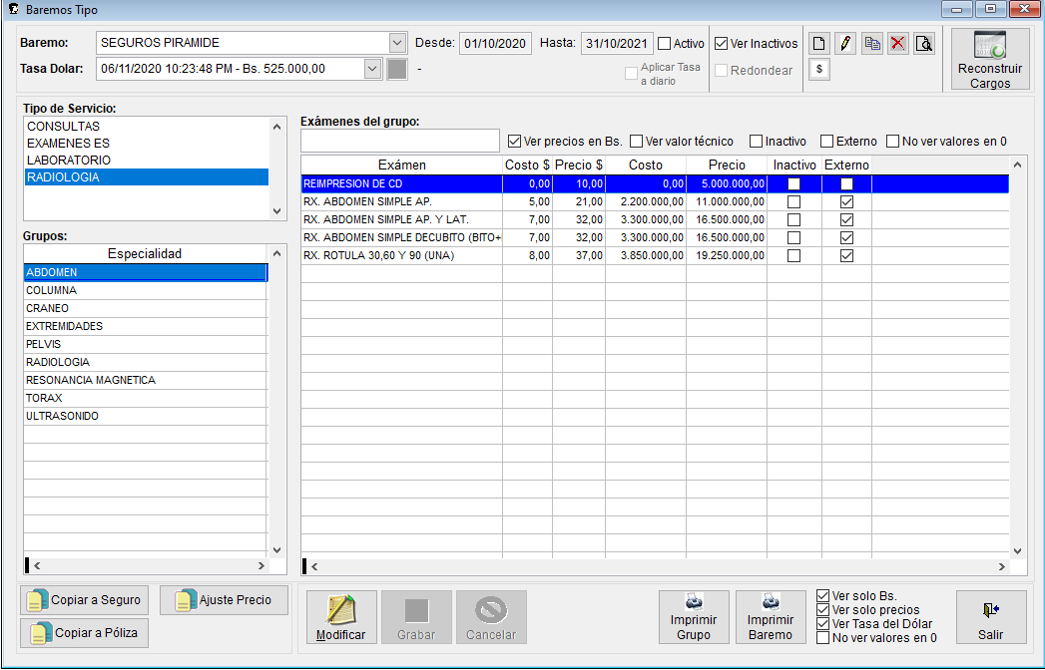Click the Exámen column header
The width and height of the screenshot is (1045, 670).
click(x=402, y=166)
